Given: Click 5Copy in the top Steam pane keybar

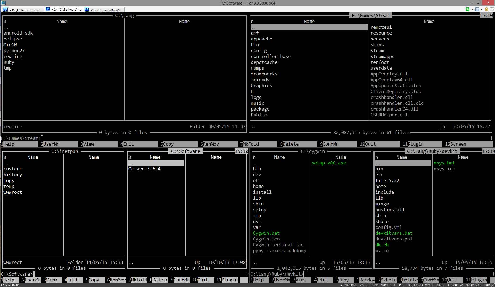Looking at the screenshot, I should click(179, 144).
